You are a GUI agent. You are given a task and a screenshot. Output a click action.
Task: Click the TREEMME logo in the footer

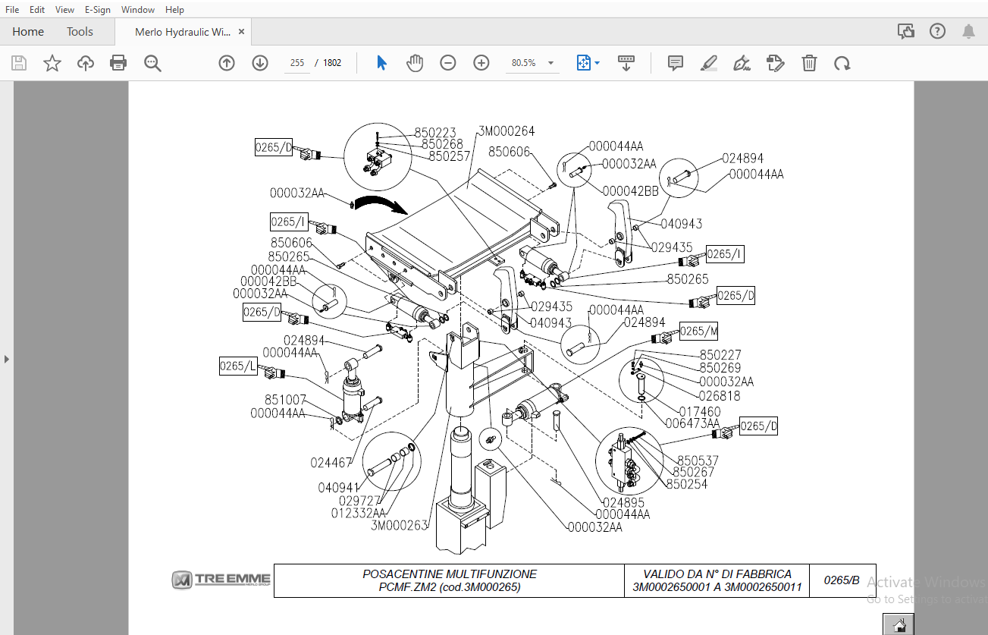(x=221, y=580)
